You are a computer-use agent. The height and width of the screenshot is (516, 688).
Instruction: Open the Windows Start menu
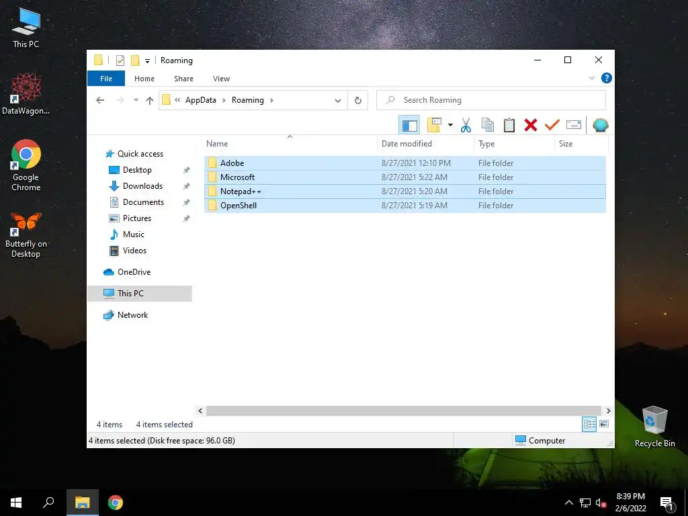16,503
